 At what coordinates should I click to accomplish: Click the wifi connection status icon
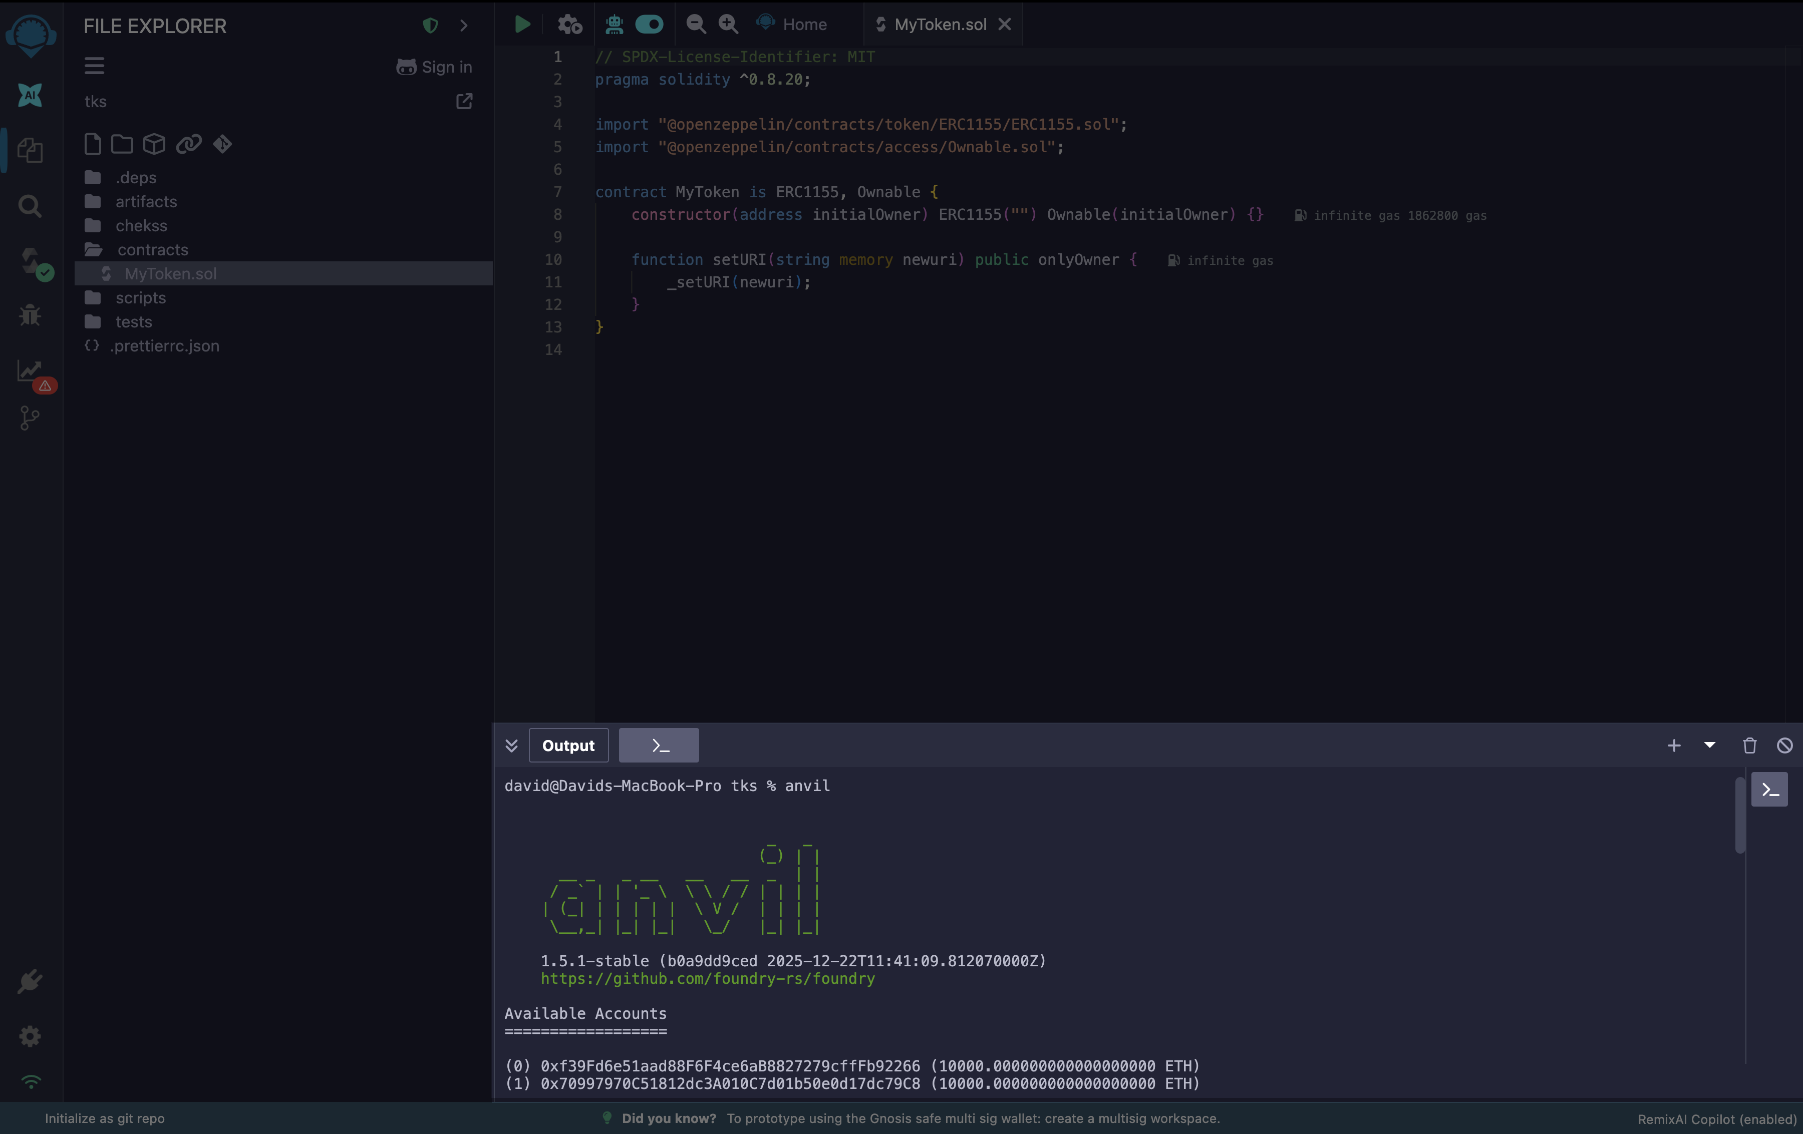pos(31,1081)
